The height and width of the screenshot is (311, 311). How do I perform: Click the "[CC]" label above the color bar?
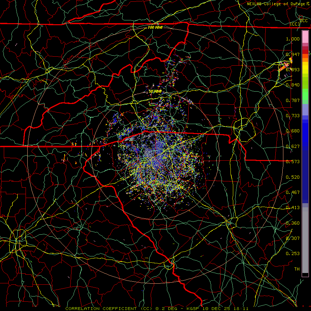point(295,24)
